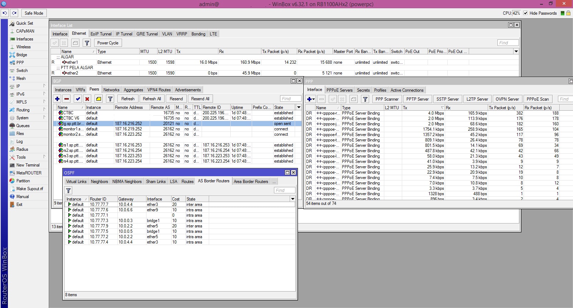The height and width of the screenshot is (308, 573).
Task: Click the Refresh All button in BGP
Action: pos(152,99)
